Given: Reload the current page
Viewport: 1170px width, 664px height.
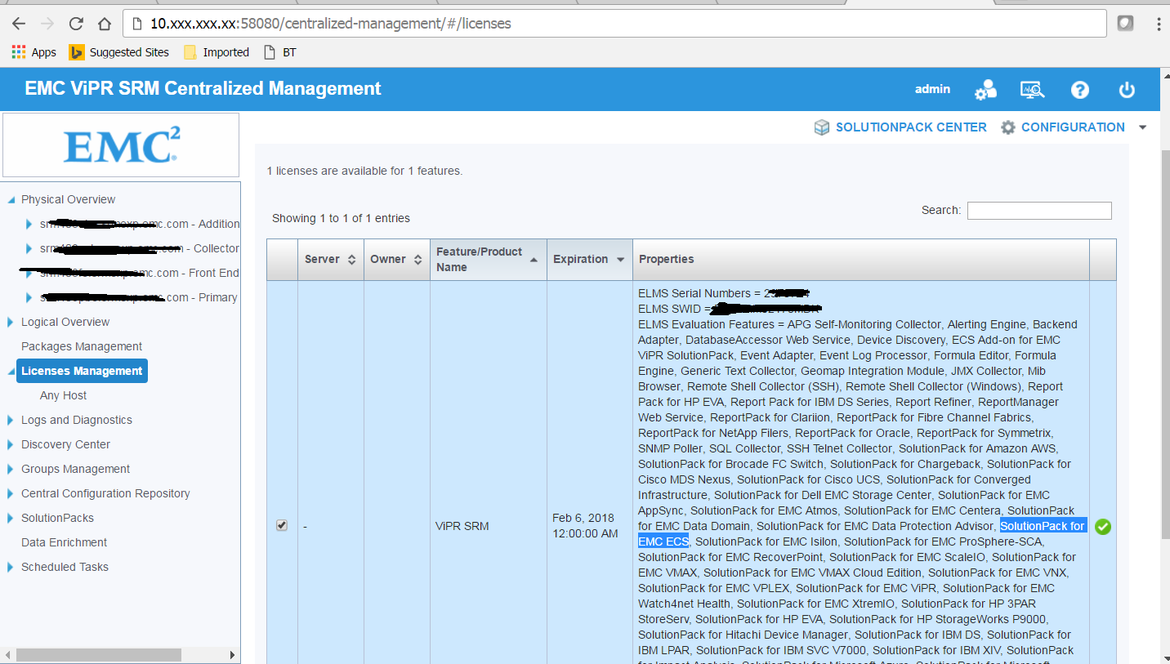Looking at the screenshot, I should [76, 24].
